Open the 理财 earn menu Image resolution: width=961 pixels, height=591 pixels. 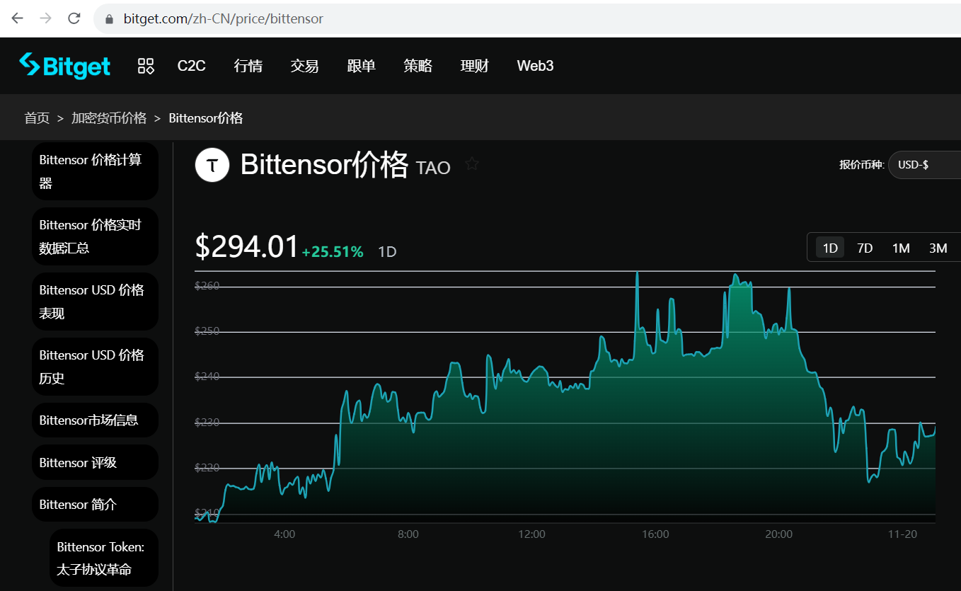(475, 66)
